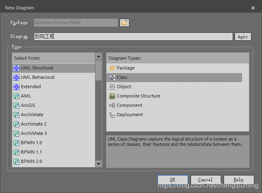Click the Object diagram type icon
Viewport: 262px width, 193px height.
pyautogui.click(x=112, y=87)
